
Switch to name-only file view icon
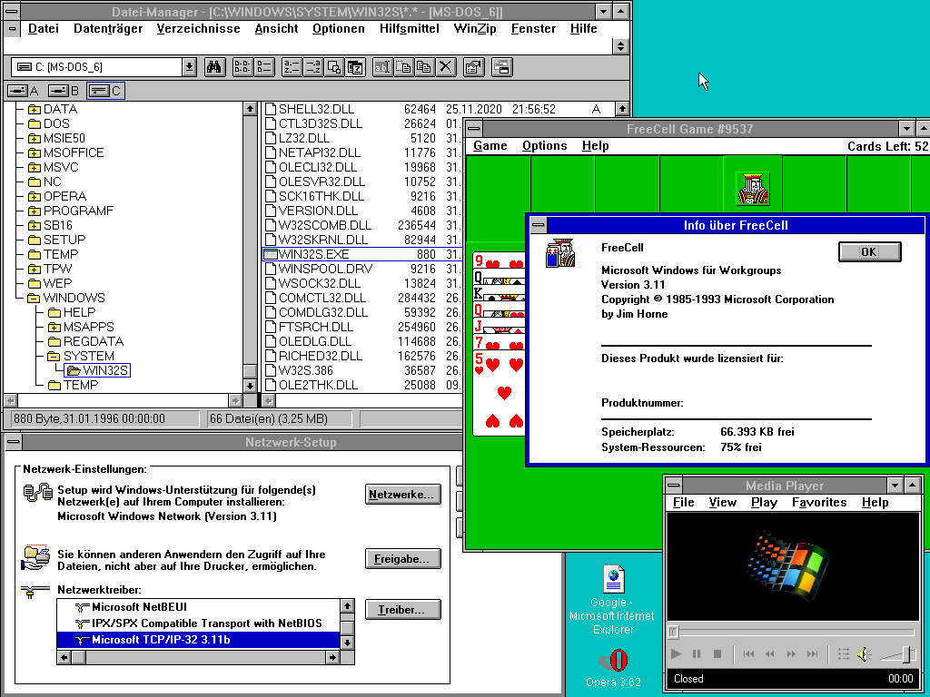click(x=242, y=67)
